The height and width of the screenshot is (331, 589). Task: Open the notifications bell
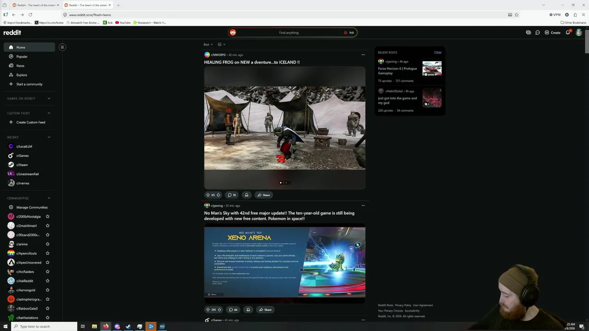click(568, 33)
